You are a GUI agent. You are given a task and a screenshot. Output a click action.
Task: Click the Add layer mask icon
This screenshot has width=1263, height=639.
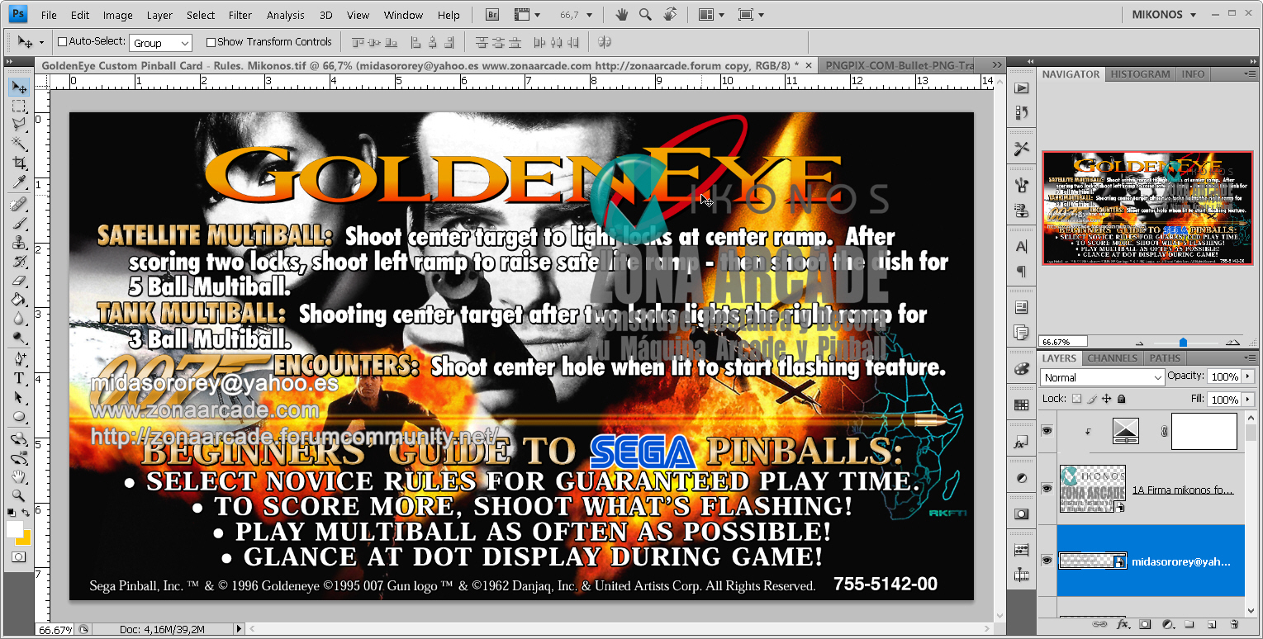[1145, 625]
